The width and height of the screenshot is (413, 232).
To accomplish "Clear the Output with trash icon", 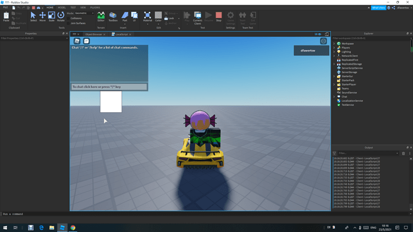I will coord(403,153).
